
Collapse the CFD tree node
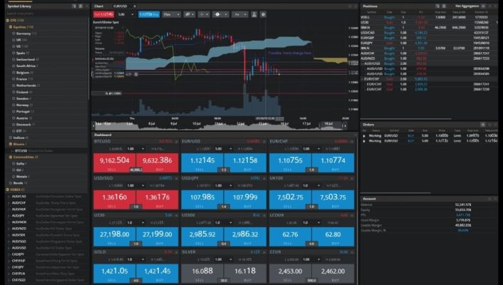click(x=7, y=21)
